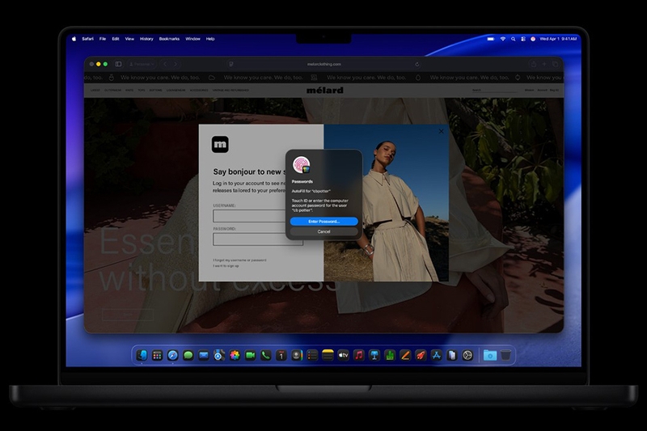This screenshot has width=647, height=431.
Task: Open the File menu
Action: pos(103,39)
